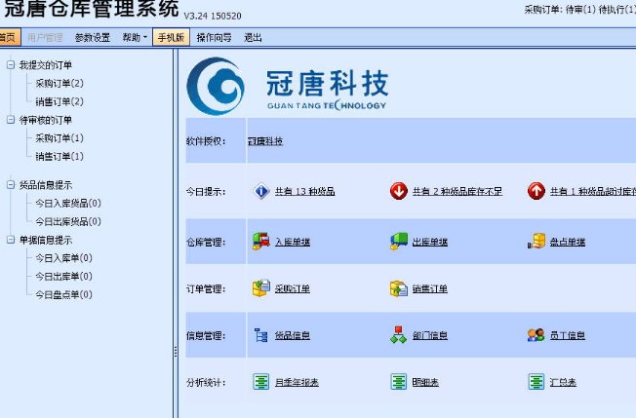Viewport: 636px width, 418px height.
Task: Open the 销售订单 link under 订单管理
Action: click(x=430, y=288)
